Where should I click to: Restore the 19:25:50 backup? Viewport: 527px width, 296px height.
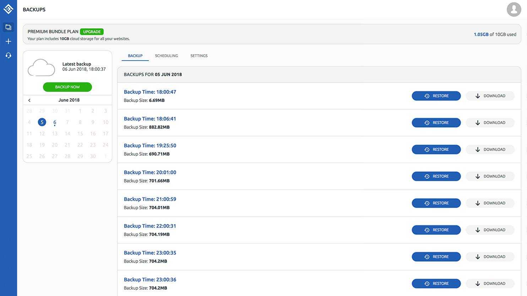[436, 149]
